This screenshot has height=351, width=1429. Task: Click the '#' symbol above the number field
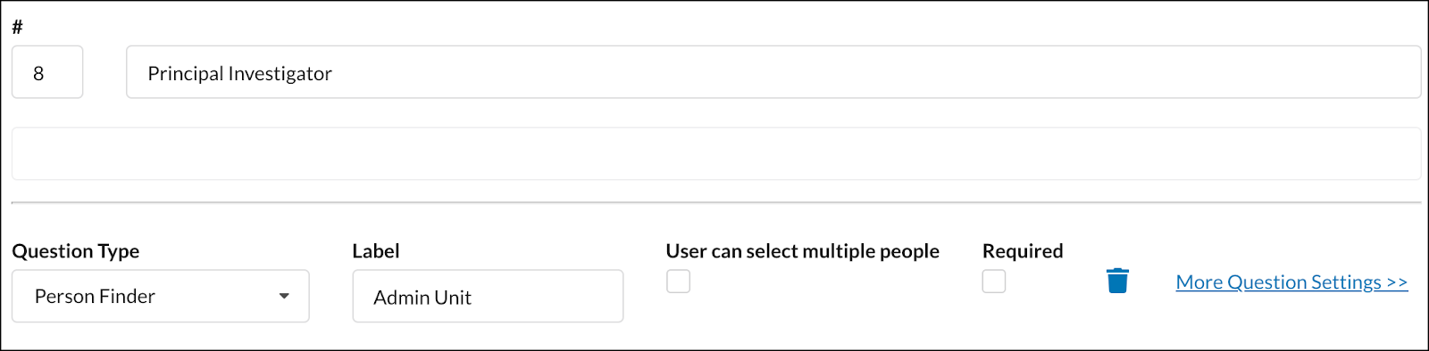click(x=17, y=27)
